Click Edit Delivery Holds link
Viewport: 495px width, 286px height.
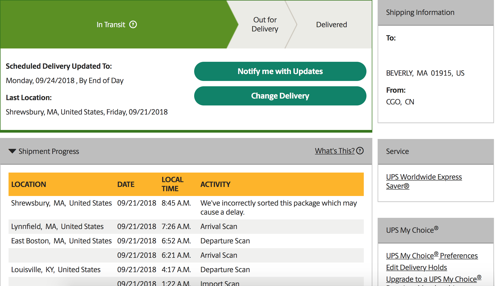click(416, 267)
